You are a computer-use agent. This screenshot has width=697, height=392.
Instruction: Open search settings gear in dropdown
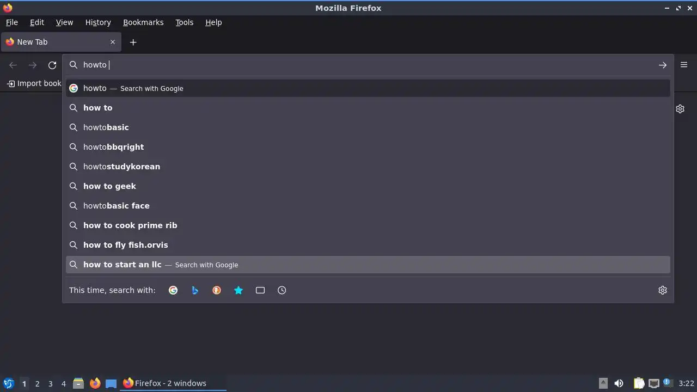(x=663, y=290)
